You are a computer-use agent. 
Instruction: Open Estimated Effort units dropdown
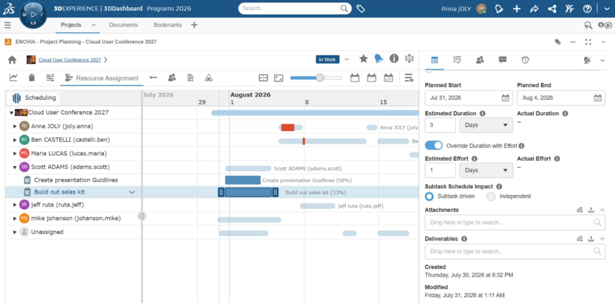click(x=486, y=170)
